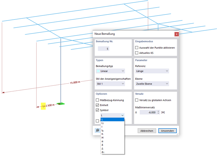Click the 15.000 m dimension label
The width and height of the screenshot is (217, 156).
coord(75,82)
